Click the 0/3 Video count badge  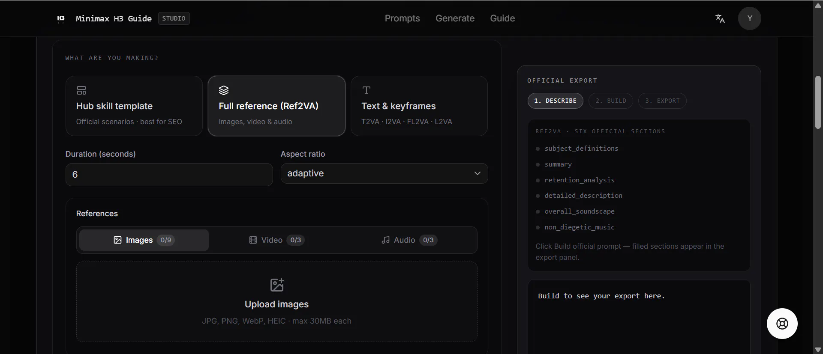tap(296, 240)
